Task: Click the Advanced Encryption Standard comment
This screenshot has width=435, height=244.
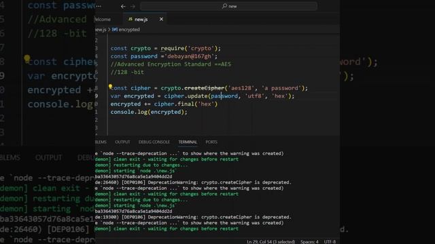Action: point(171,64)
